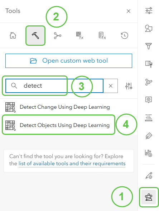Open the Styles shapes icon in sidebar

tap(149, 28)
